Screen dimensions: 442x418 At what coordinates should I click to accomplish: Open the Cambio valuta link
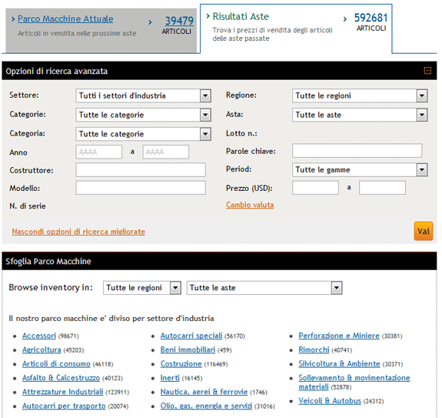[x=250, y=205]
